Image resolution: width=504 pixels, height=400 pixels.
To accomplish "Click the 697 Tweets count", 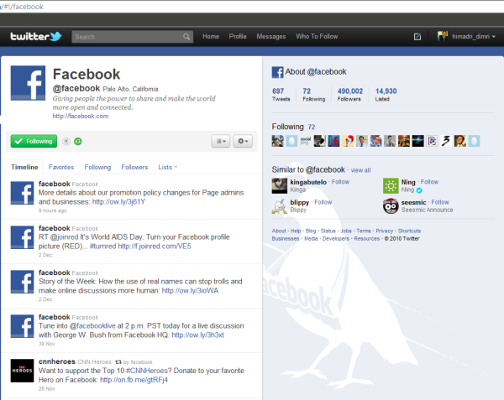I will (281, 95).
